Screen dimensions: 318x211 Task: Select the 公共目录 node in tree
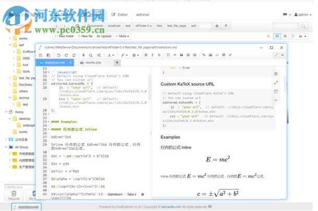pyautogui.click(x=21, y=139)
